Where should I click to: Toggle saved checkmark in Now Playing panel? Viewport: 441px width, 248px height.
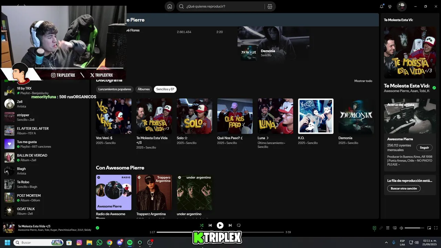tap(434, 88)
